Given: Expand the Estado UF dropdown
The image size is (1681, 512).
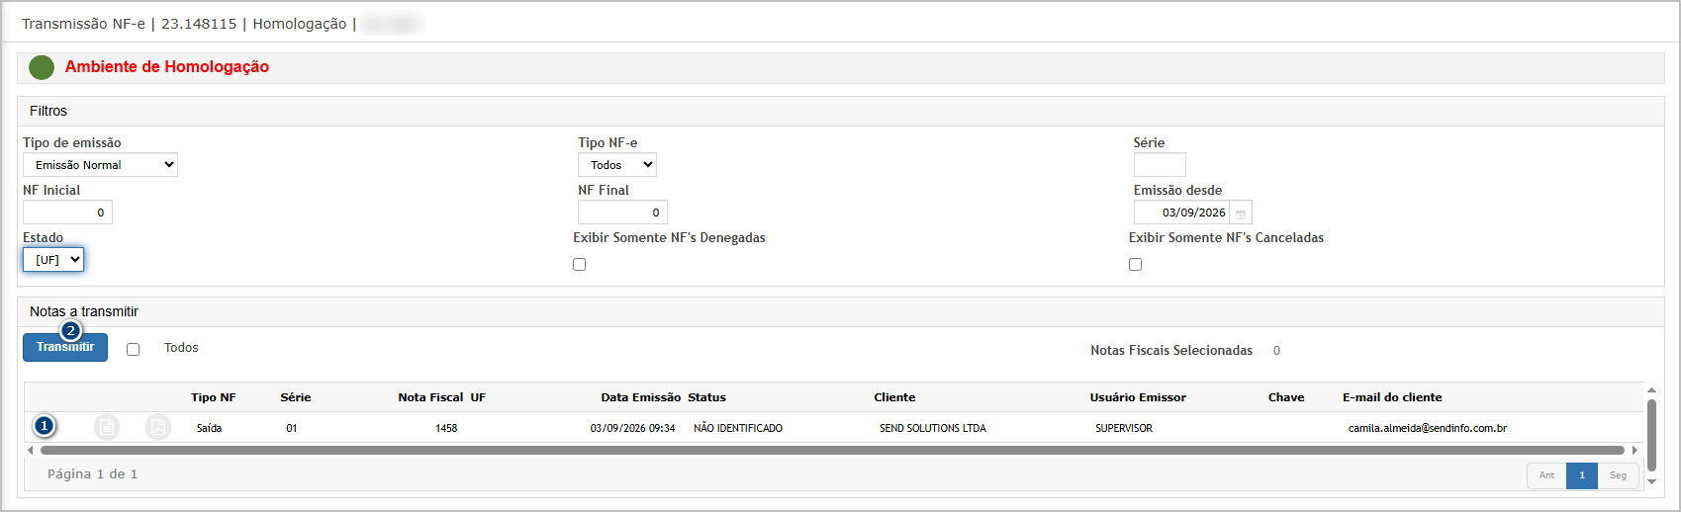Looking at the screenshot, I should click(x=53, y=260).
